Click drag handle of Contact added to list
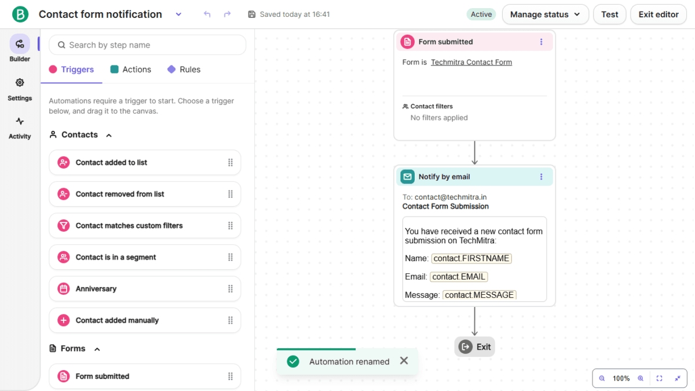The width and height of the screenshot is (695, 391). (x=231, y=163)
